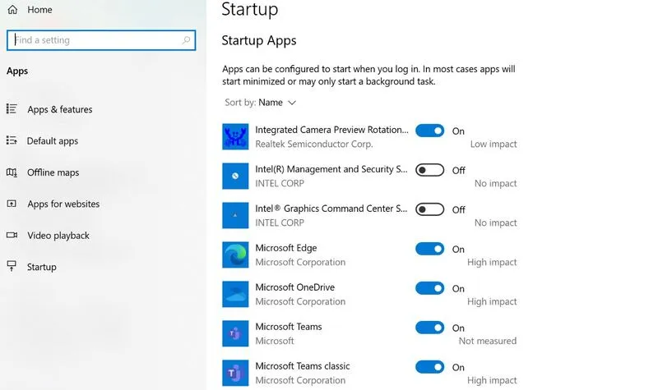The width and height of the screenshot is (658, 390).
Task: Click 'Intel(R) Management and Security S...' name
Action: coord(331,169)
